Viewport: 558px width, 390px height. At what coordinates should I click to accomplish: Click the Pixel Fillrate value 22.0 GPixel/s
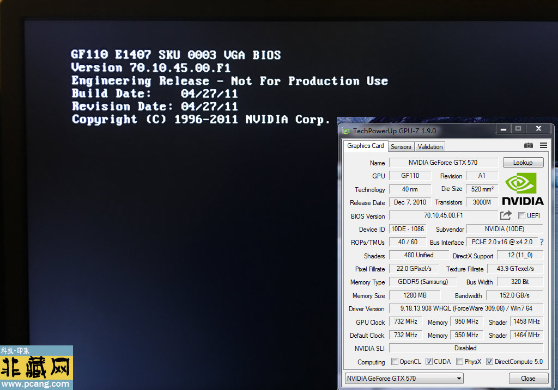(x=414, y=269)
